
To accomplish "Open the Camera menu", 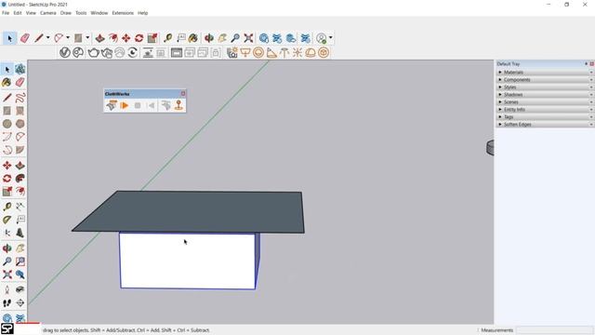I will [48, 13].
